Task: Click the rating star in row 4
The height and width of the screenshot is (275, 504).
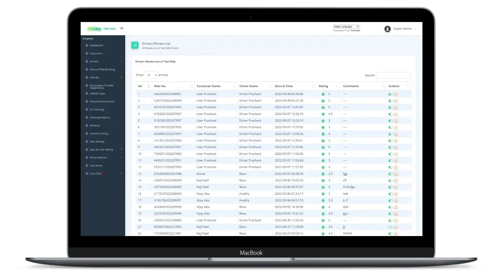Action: point(323,114)
